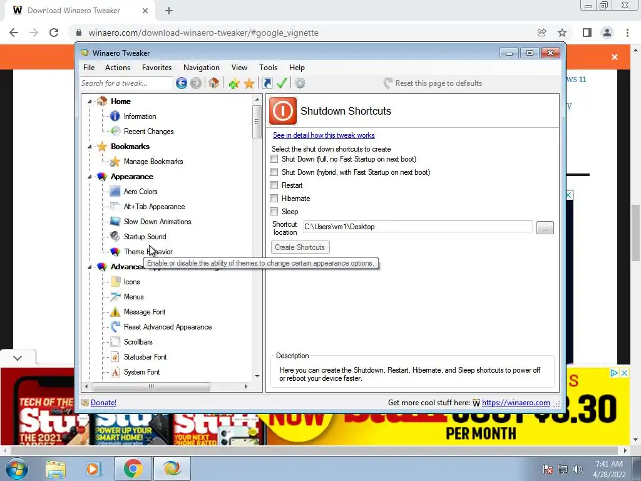The image size is (641, 481).
Task: Select Information tree item
Action: click(140, 116)
